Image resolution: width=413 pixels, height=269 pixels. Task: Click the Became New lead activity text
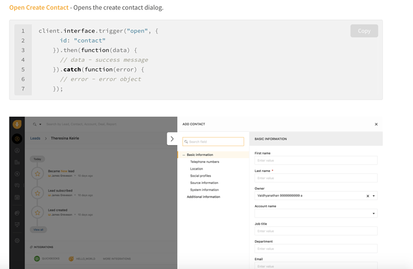[61, 171]
